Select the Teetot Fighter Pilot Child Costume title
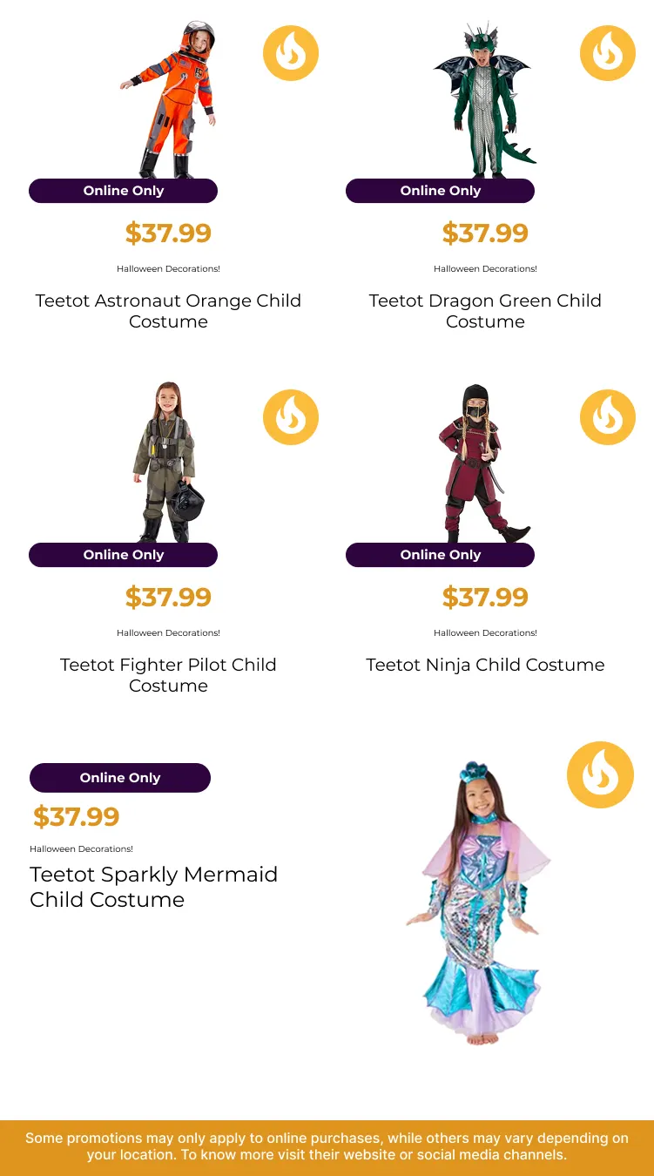 [x=168, y=675]
